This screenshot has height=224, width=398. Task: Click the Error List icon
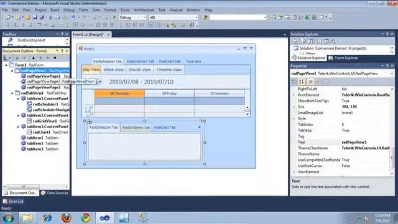(x=5, y=202)
